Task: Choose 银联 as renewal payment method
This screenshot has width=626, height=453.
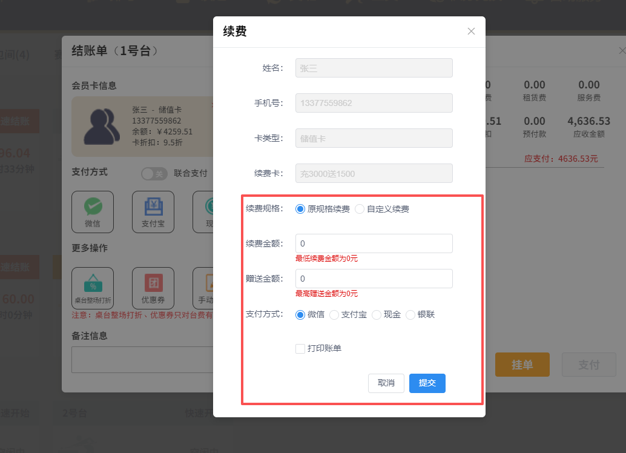Action: 410,314
